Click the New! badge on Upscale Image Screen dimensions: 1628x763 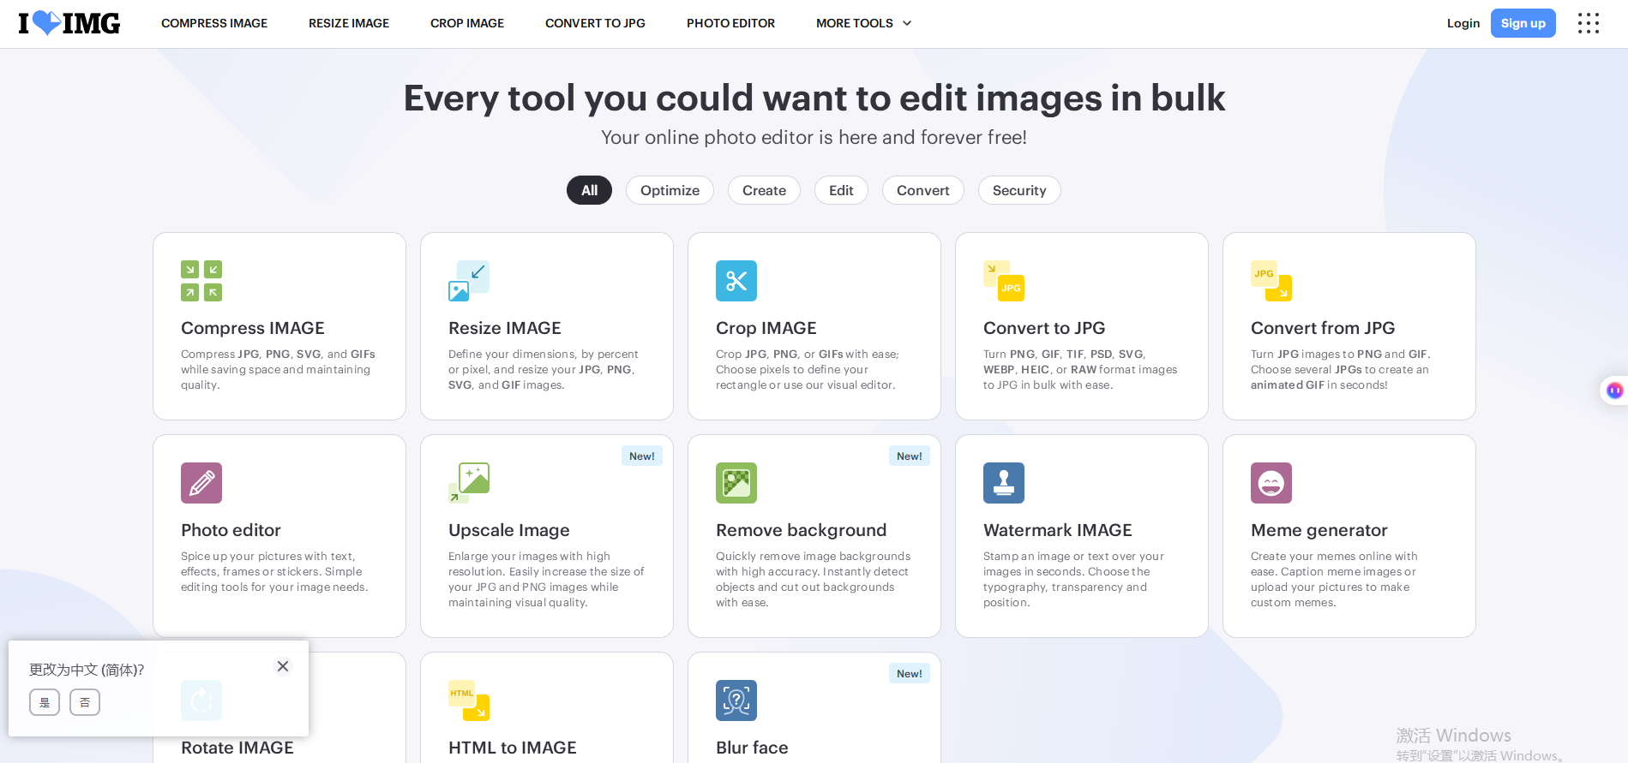642,456
